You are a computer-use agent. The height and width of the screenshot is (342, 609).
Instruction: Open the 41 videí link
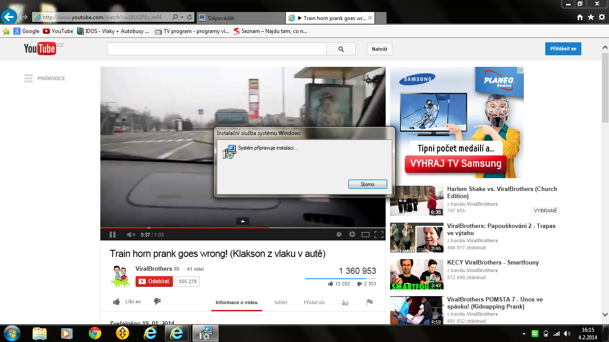(195, 269)
